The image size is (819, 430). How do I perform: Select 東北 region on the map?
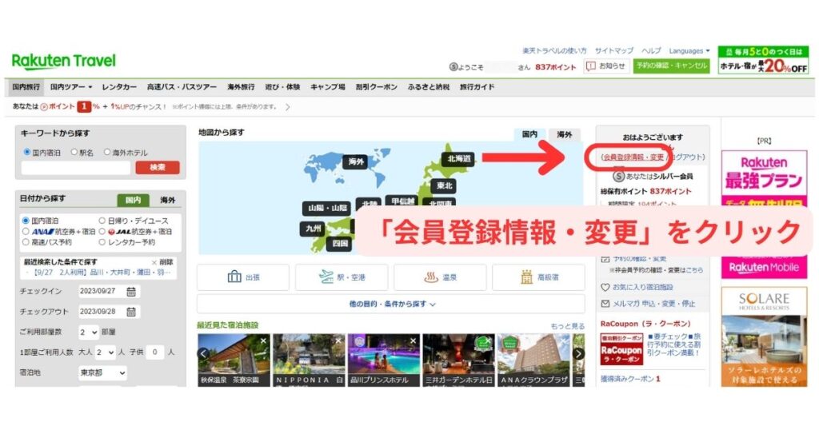pyautogui.click(x=444, y=185)
